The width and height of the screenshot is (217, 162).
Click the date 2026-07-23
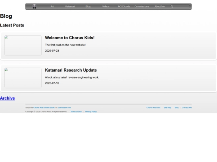pos(52,51)
